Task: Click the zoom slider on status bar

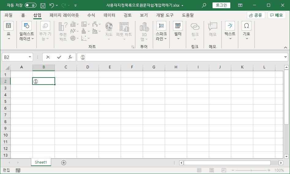Action: point(251,170)
